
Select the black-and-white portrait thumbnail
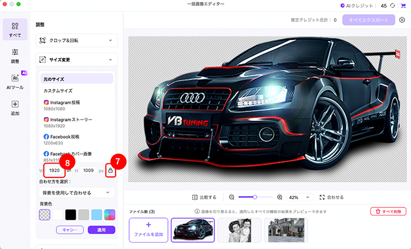coord(240,230)
